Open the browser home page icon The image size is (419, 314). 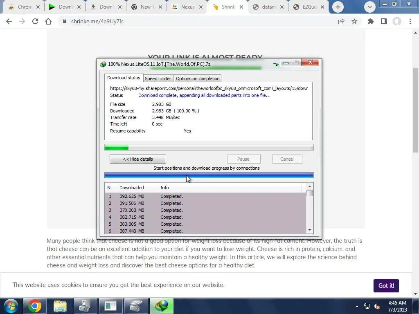(x=48, y=21)
